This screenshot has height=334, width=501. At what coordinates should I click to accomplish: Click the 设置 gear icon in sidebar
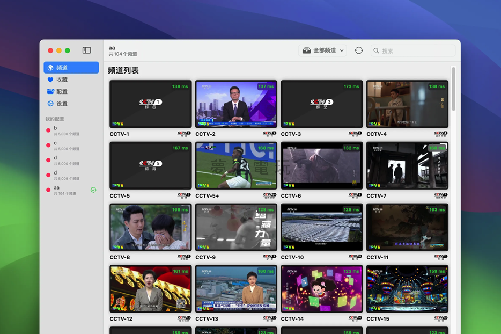pos(50,104)
